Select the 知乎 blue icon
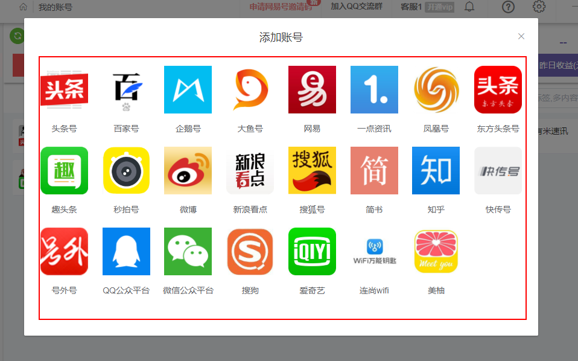The width and height of the screenshot is (578, 361). click(x=436, y=171)
